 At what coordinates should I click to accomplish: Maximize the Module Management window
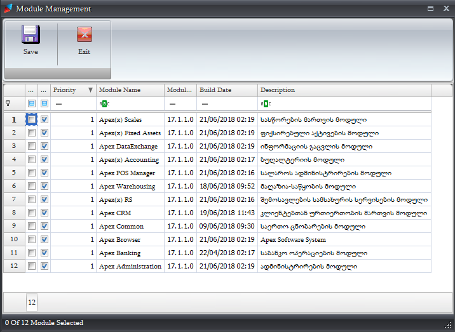430,9
